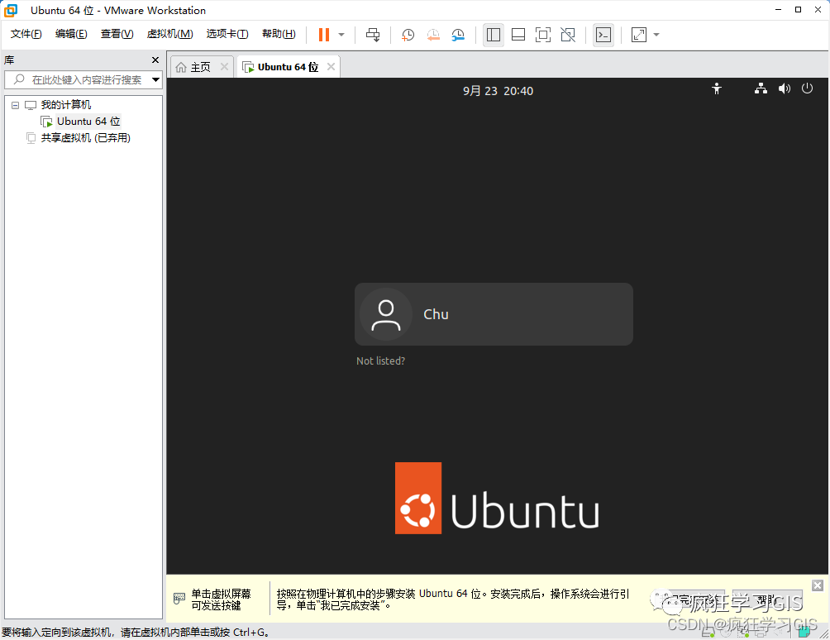Open the 帮助(H) menu
The image size is (830, 640).
coord(279,34)
